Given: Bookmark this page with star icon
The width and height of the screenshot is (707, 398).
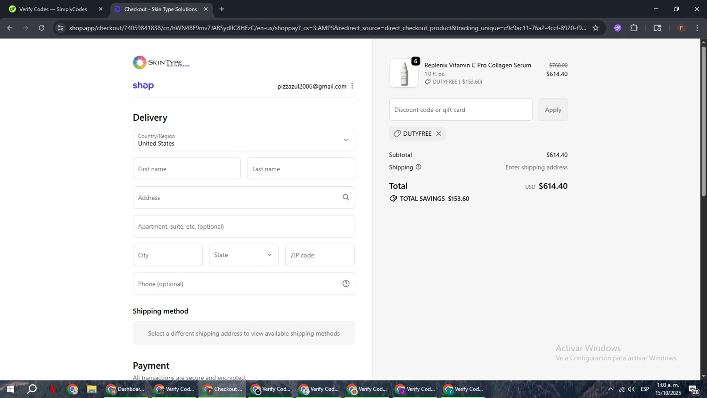Looking at the screenshot, I should pos(596,28).
